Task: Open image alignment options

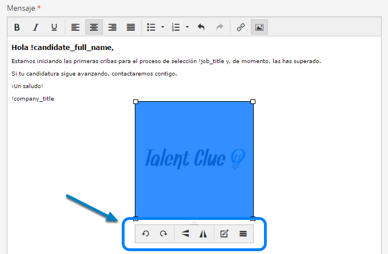Action: click(243, 234)
